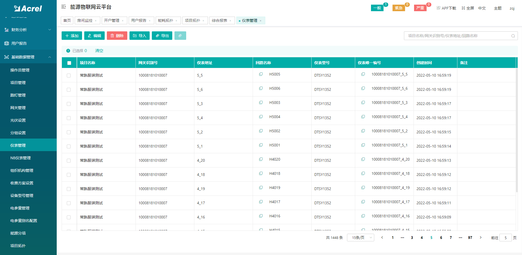Copy loop name H5004 icon
Image resolution: width=522 pixels, height=255 pixels.
pyautogui.click(x=261, y=117)
